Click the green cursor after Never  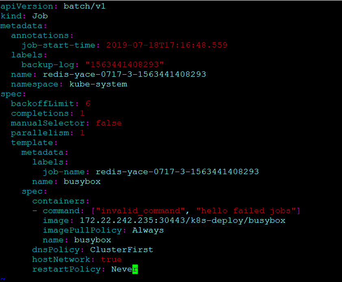coord(135,269)
